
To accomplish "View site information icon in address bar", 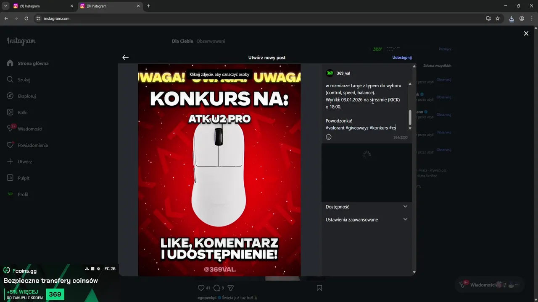I will click(x=38, y=18).
